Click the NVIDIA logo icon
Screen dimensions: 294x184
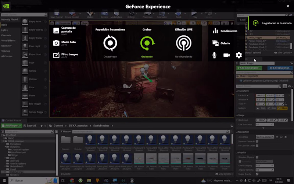pyautogui.click(x=6, y=6)
